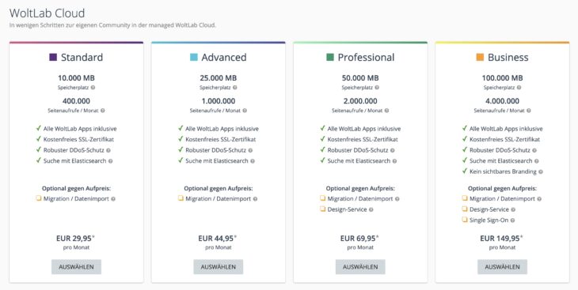This screenshot has width=578, height=290.
Task: Check Migration / Datenimport in the Advanced plan
Action: (x=181, y=198)
